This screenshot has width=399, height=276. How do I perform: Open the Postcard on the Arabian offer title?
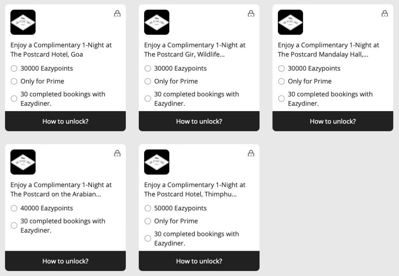[61, 189]
